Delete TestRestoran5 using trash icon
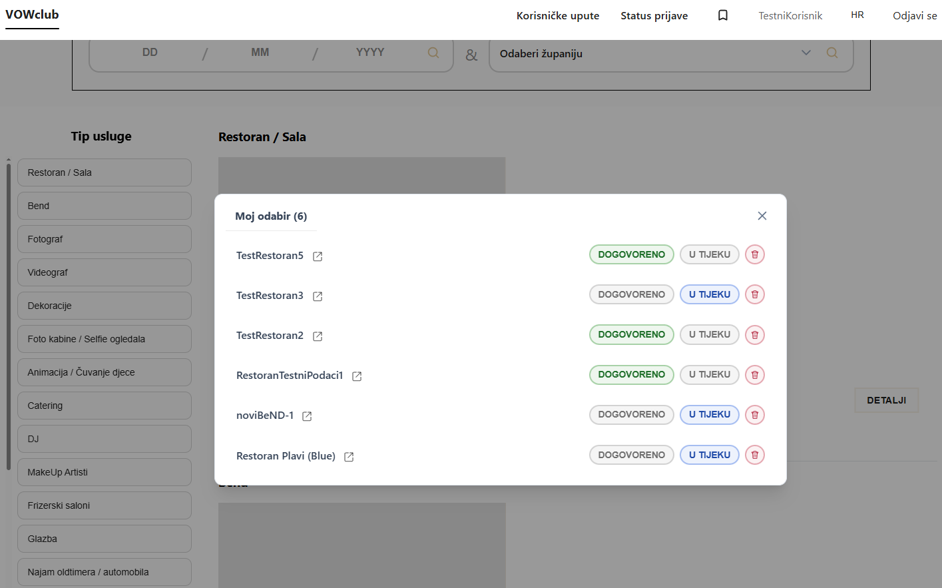 tap(754, 254)
